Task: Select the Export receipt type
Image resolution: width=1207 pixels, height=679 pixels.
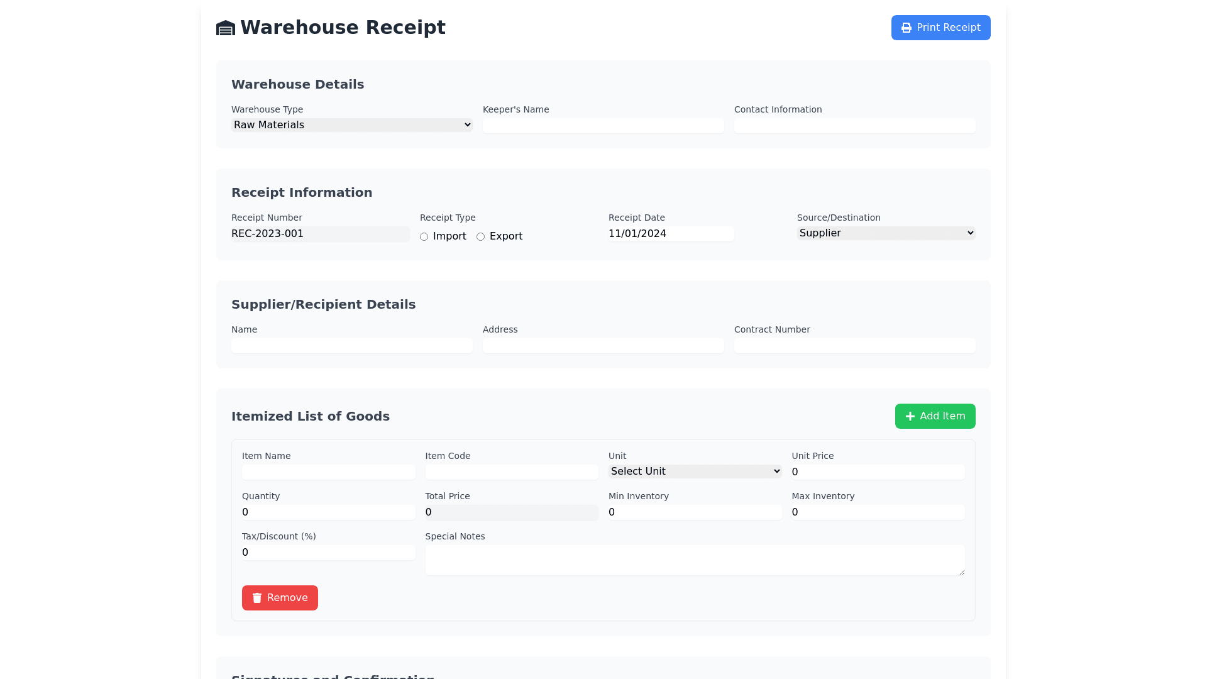Action: 480,237
